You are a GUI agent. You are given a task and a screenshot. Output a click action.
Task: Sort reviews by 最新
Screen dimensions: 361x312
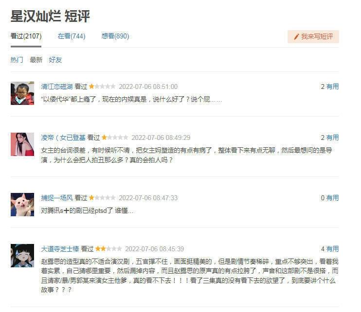pyautogui.click(x=36, y=60)
